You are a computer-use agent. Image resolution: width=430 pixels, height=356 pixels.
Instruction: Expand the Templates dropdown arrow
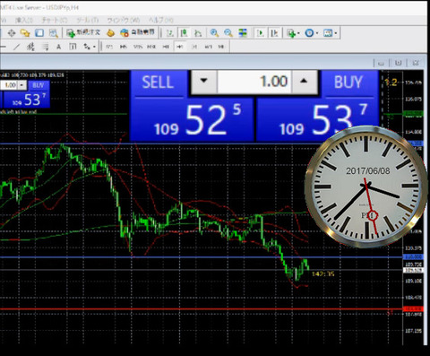[x=336, y=33]
